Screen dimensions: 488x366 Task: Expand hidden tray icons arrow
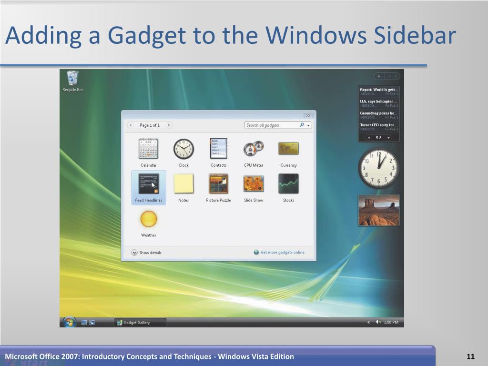[x=368, y=322]
